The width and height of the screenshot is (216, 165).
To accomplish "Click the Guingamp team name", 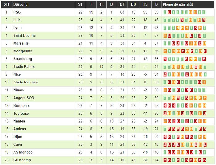I will [22, 160].
